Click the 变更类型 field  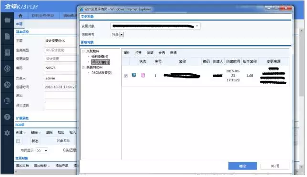[61, 59]
